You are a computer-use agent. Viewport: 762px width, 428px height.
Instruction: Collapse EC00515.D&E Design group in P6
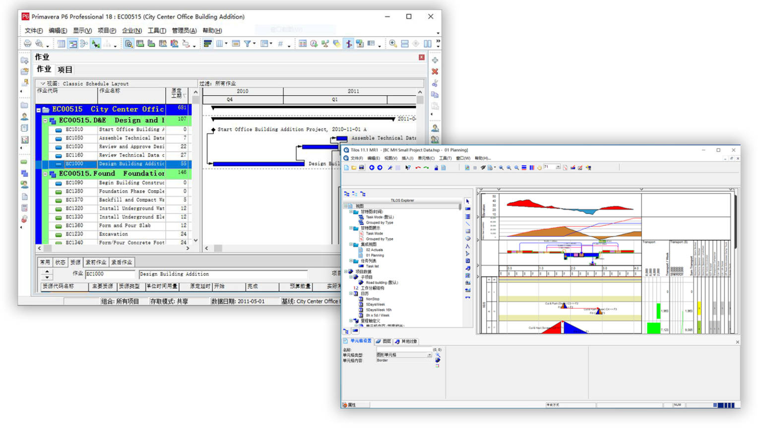(x=45, y=121)
